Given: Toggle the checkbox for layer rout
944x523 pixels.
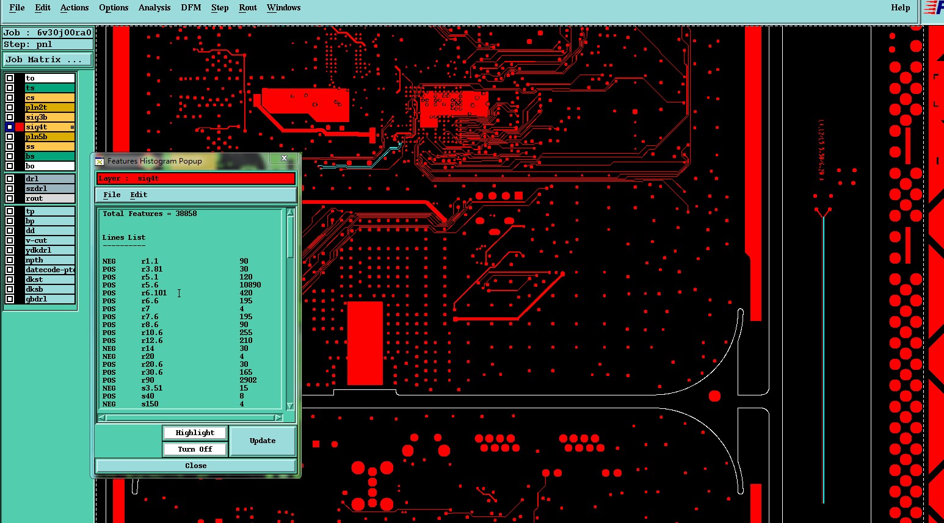Looking at the screenshot, I should [x=10, y=198].
